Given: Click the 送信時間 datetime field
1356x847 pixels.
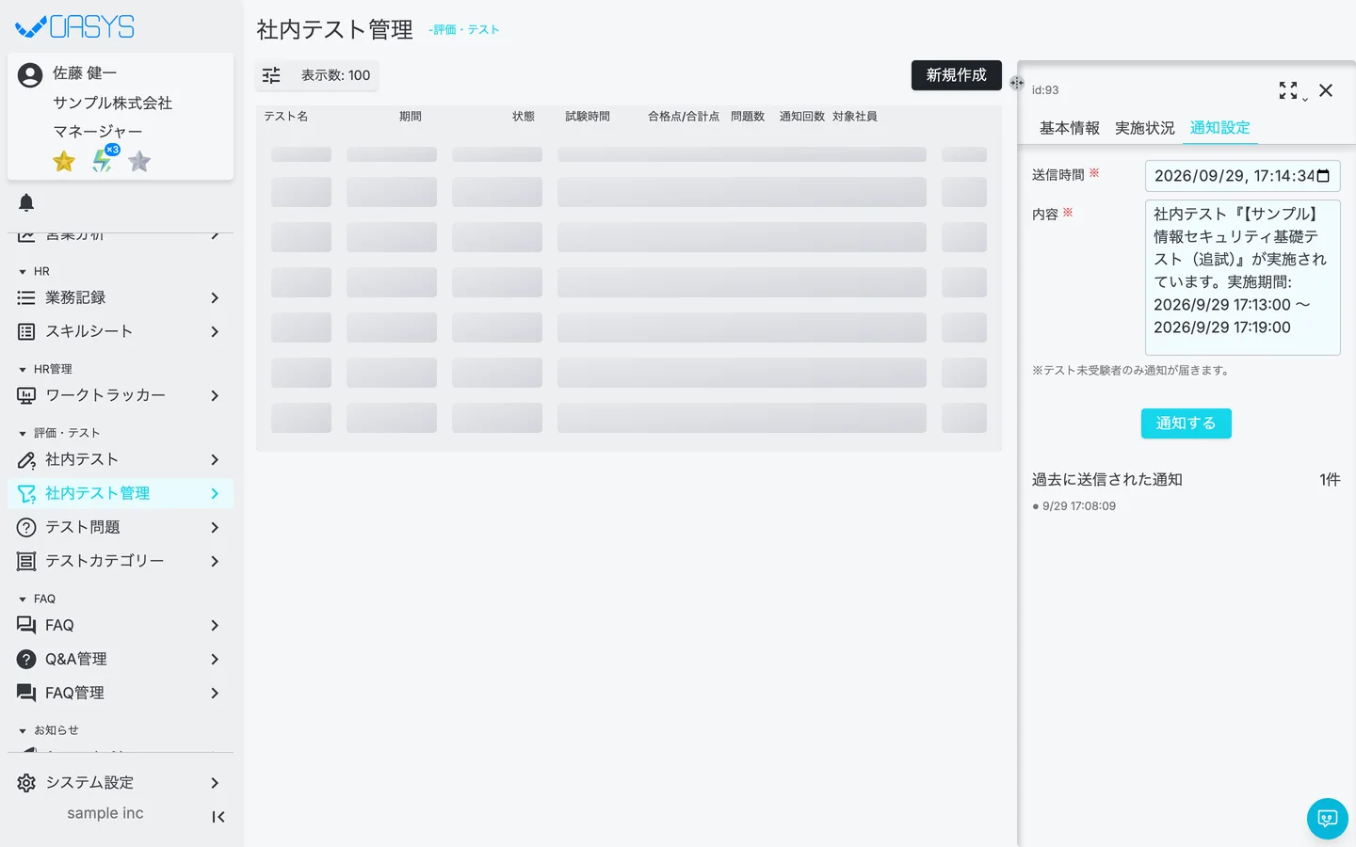Looking at the screenshot, I should 1243,176.
